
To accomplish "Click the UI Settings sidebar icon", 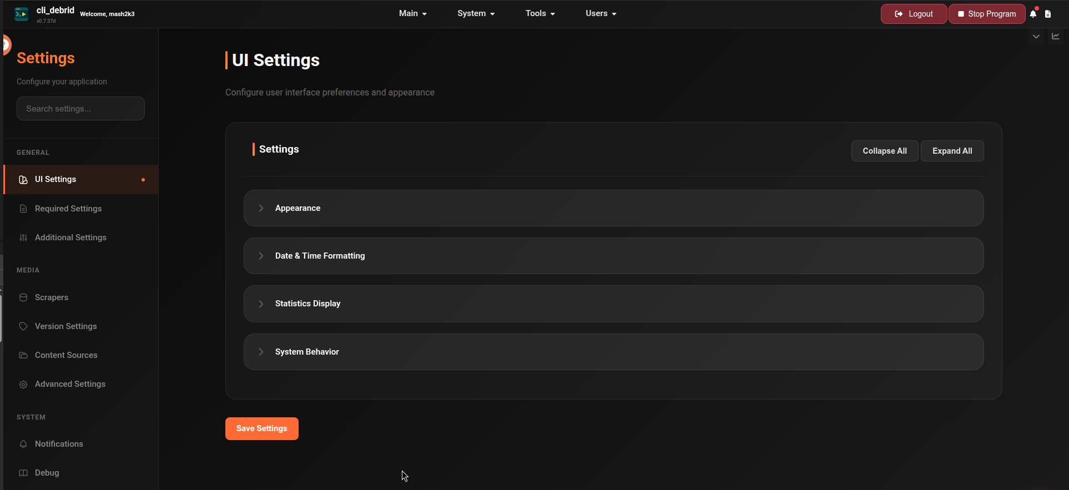I will point(23,179).
